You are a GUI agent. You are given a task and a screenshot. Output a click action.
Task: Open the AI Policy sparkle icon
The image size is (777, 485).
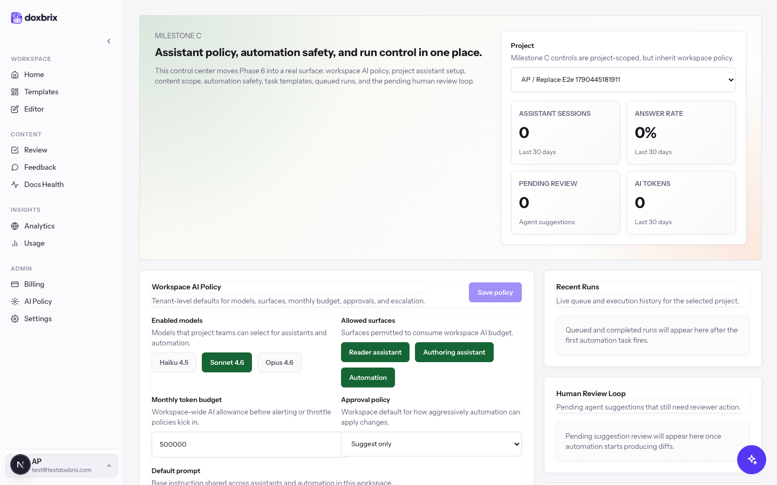tap(15, 302)
